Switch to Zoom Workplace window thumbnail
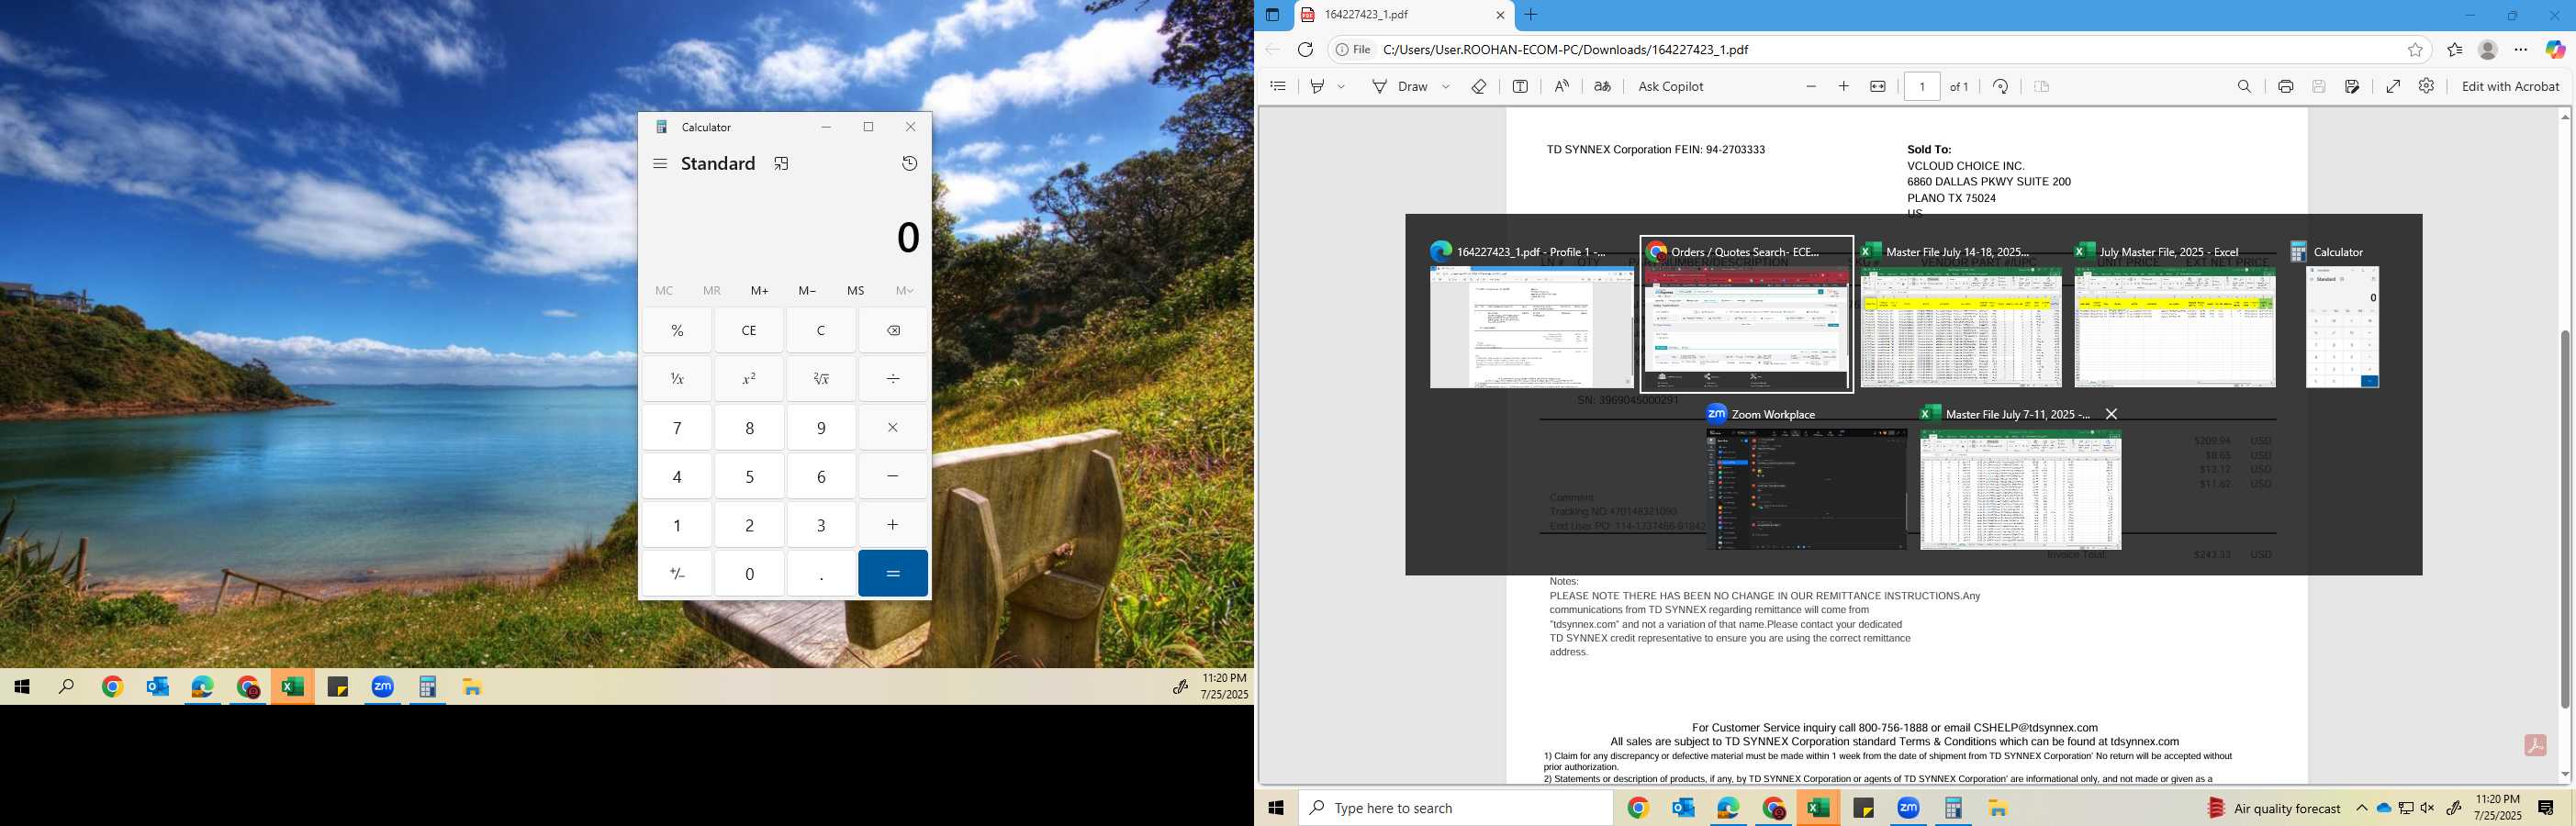 (1806, 478)
